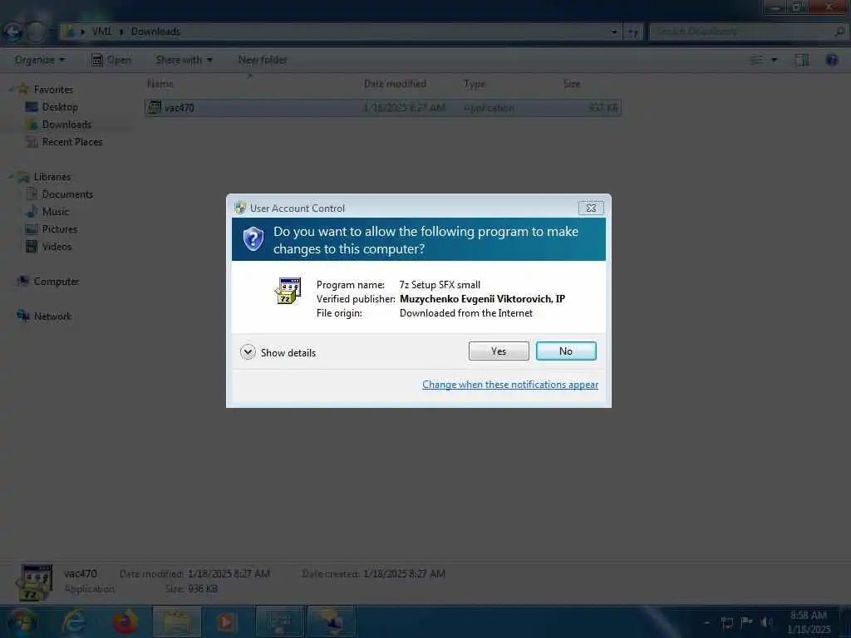Select Music library in navigation pane
This screenshot has width=851, height=638.
55,212
